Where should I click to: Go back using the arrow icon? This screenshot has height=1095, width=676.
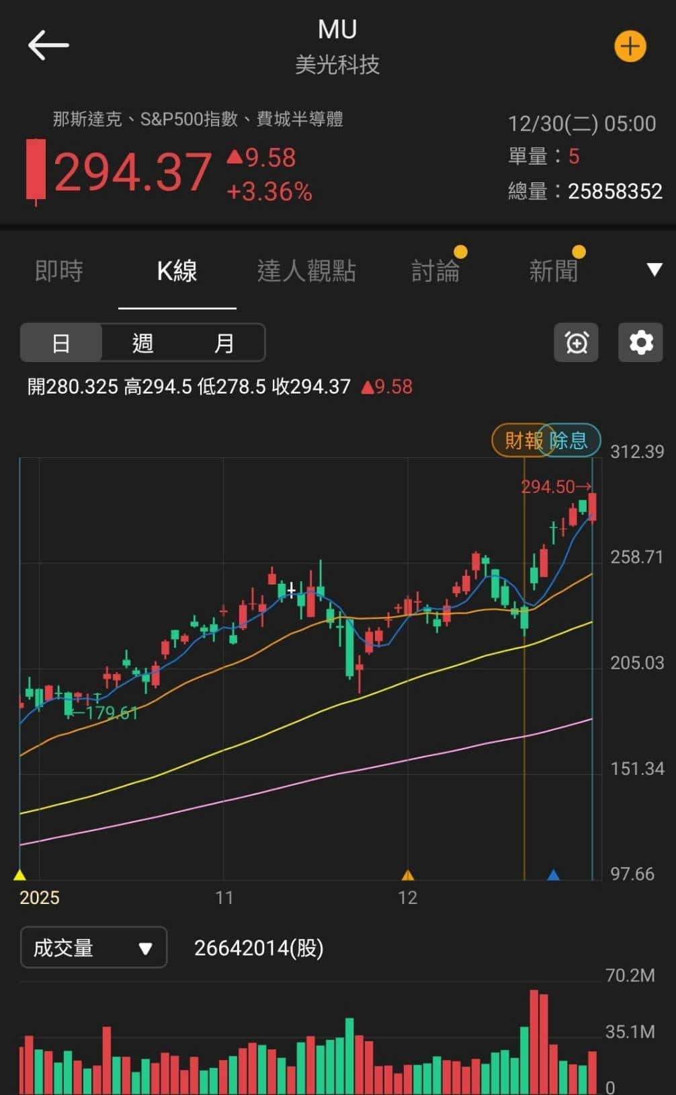click(48, 45)
